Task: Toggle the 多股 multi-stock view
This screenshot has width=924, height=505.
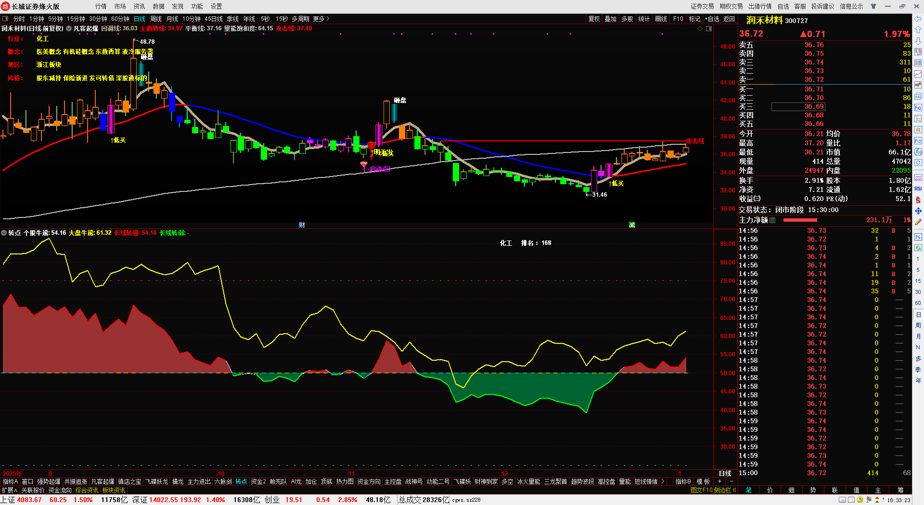Action: coord(627,19)
